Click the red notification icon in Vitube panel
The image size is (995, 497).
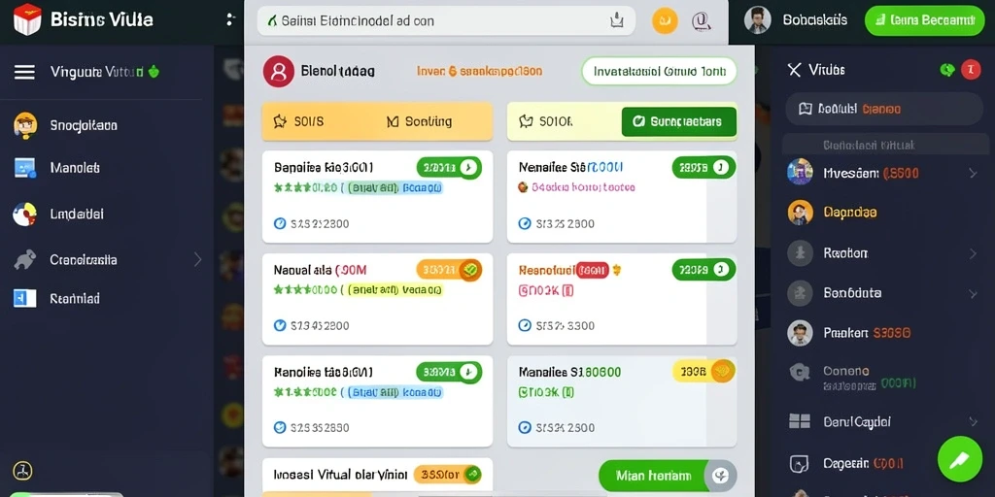tap(971, 70)
